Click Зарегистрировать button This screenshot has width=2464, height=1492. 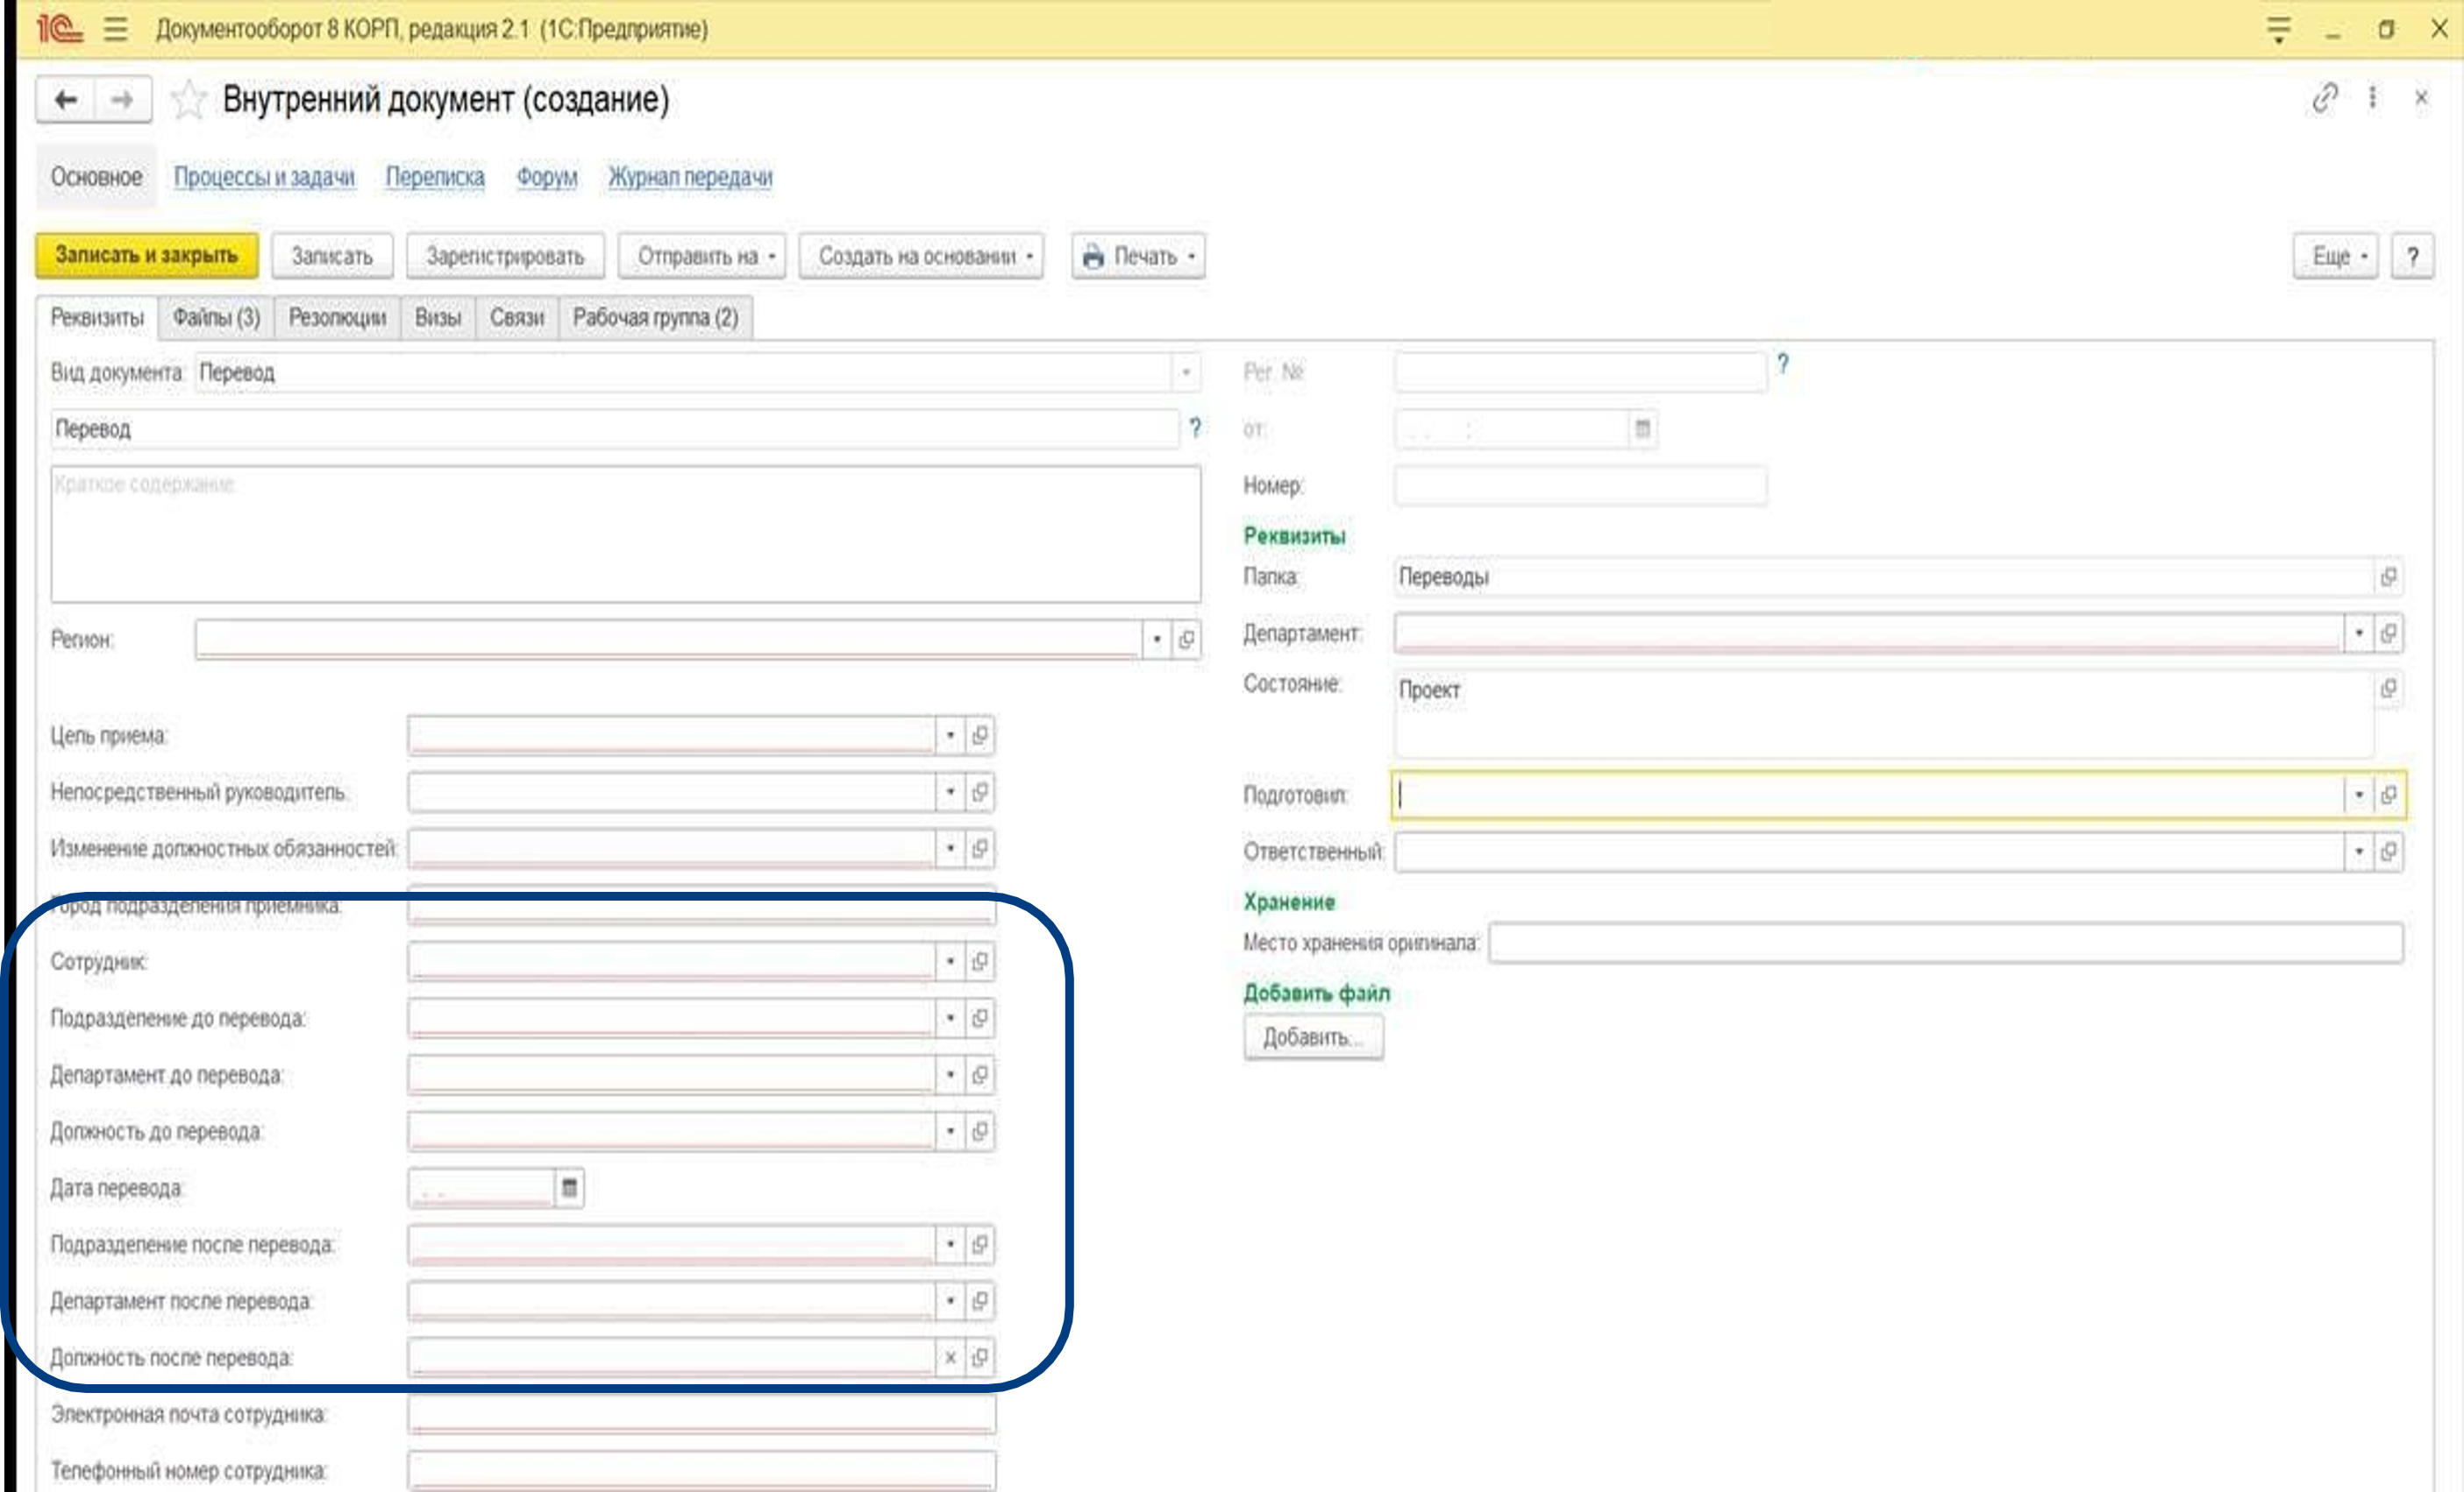(505, 256)
